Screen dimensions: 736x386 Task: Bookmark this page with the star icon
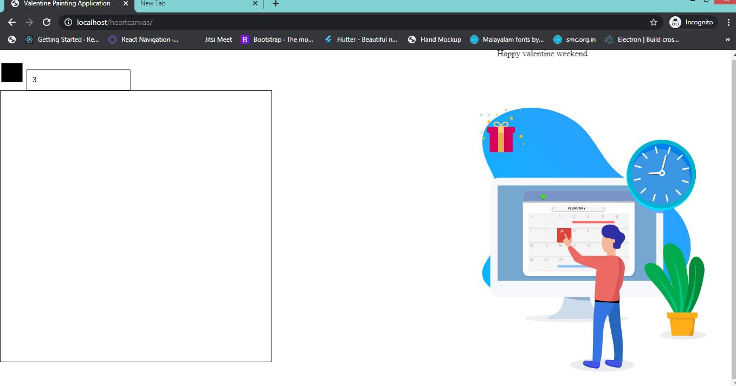click(x=654, y=22)
